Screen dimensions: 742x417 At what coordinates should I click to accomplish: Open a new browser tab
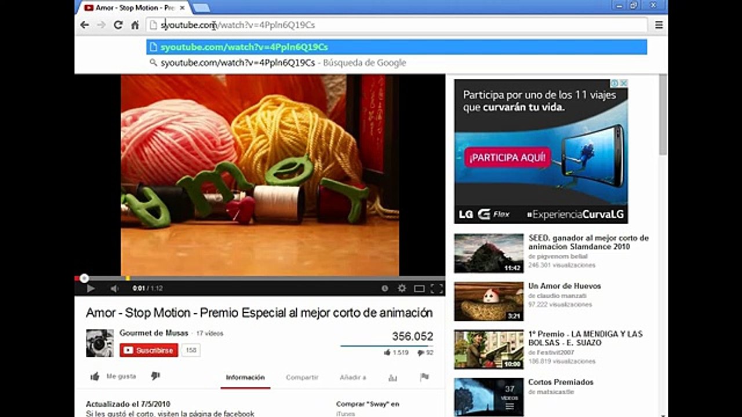201,8
